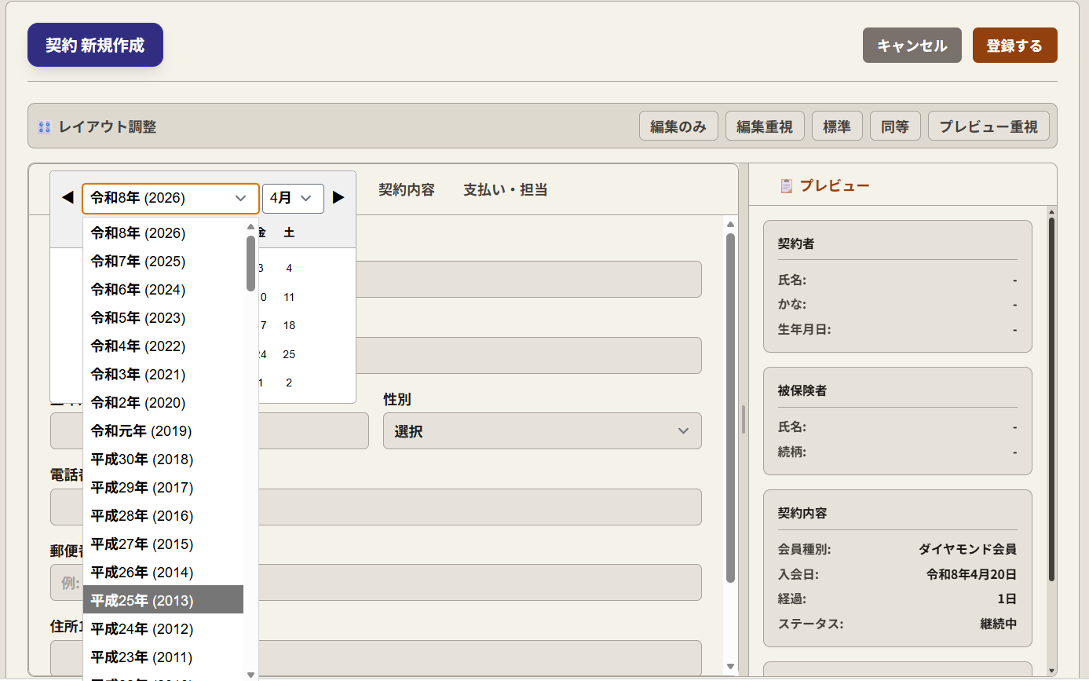This screenshot has width=1089, height=681.
Task: Collapse the 令和8年 (2026) year dropdown
Action: (x=170, y=199)
